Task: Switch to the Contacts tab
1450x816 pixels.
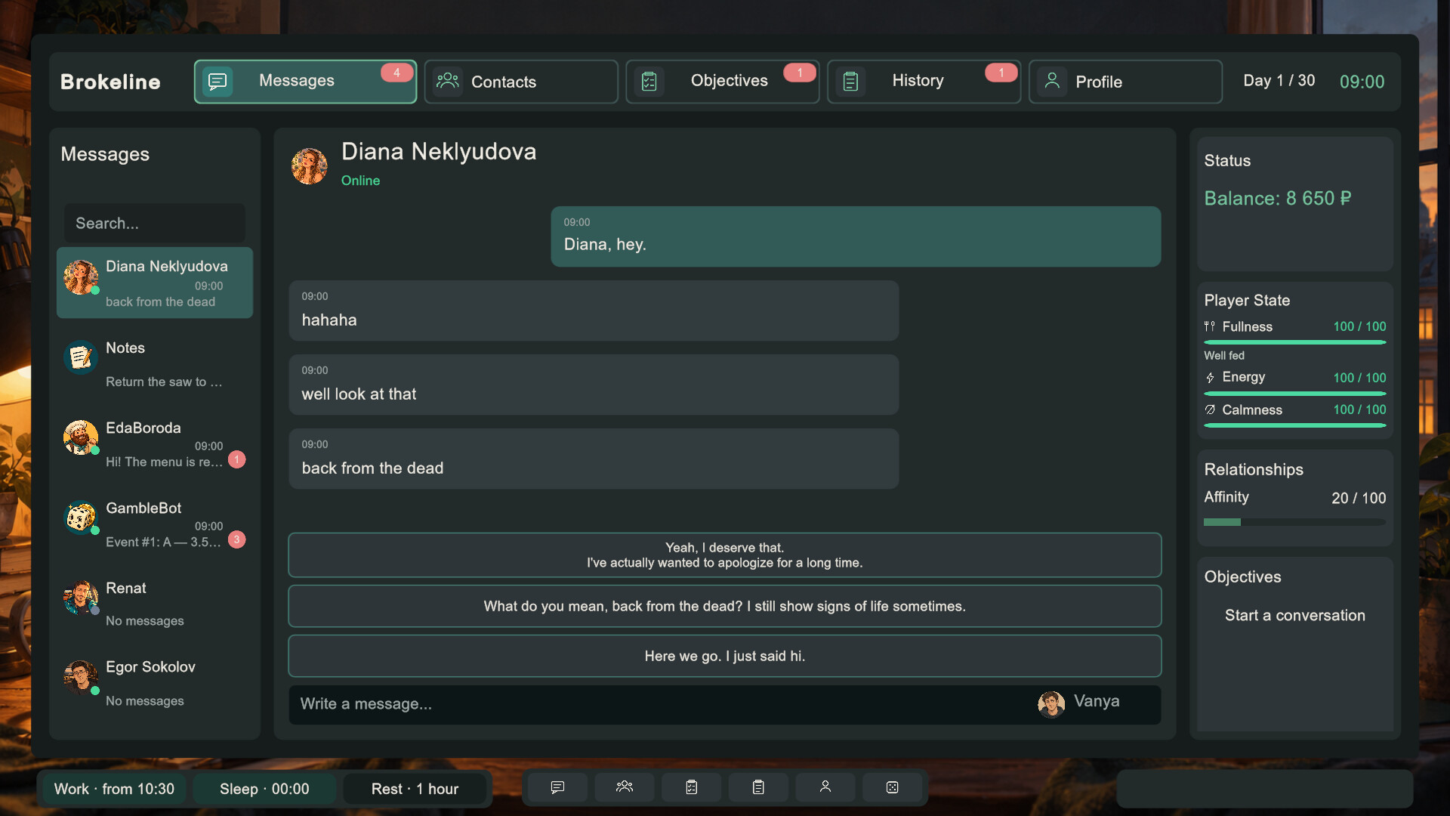Action: 521,82
